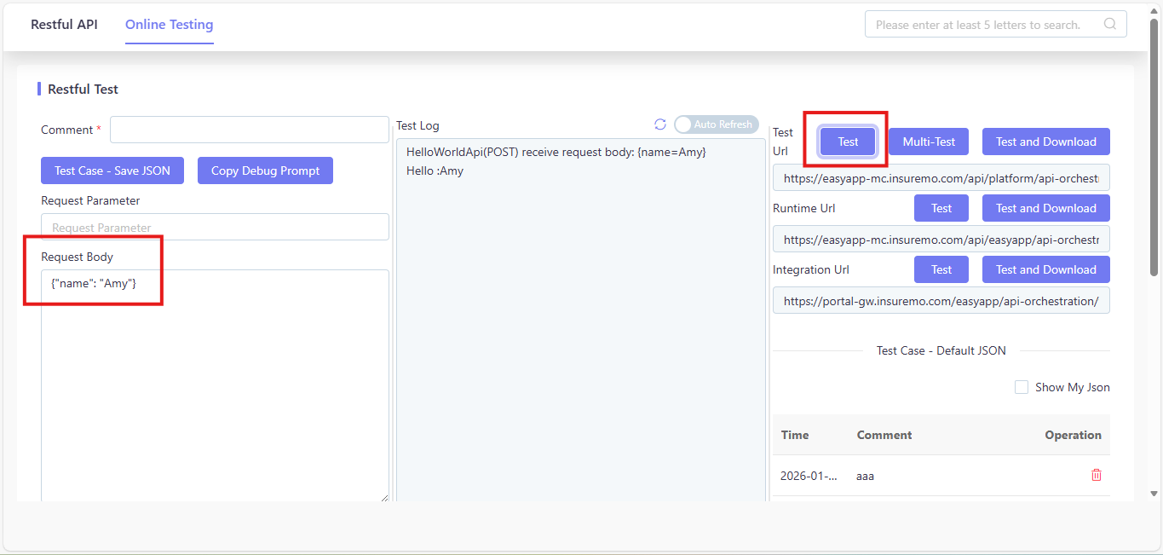Viewport: 1163px width, 555px height.
Task: Select the 'aaa' comment cell
Action: pos(865,476)
